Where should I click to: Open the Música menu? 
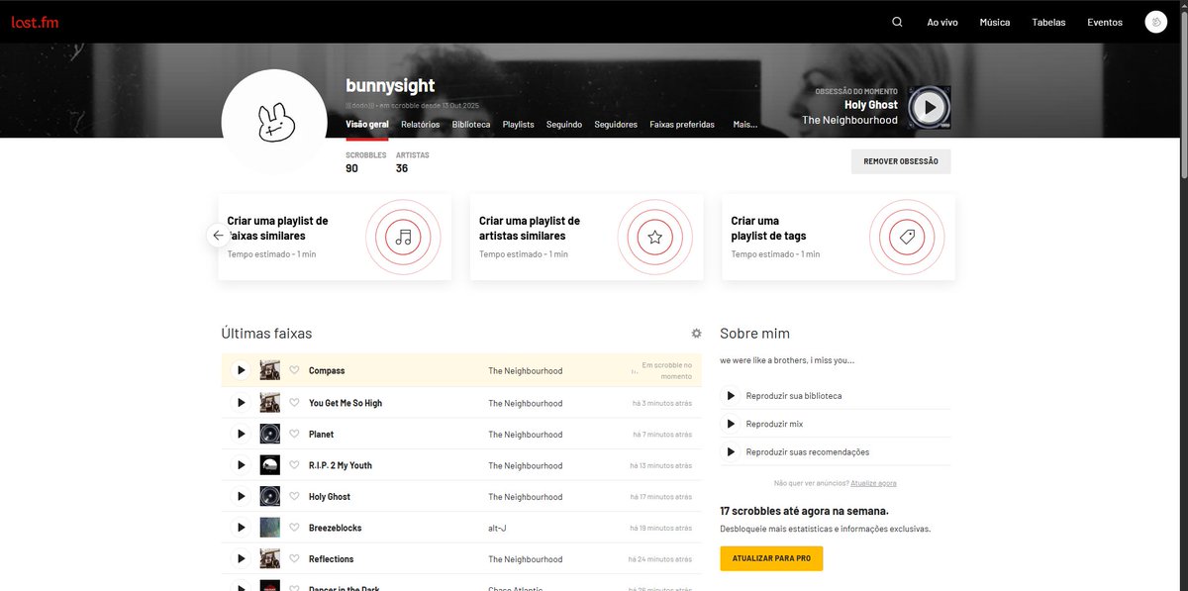click(x=995, y=22)
